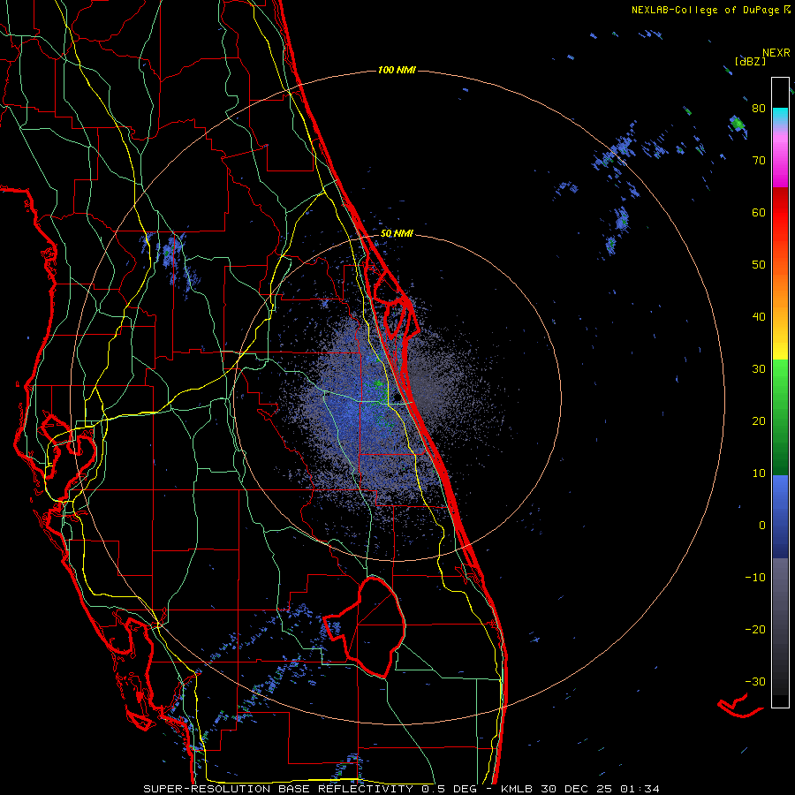
Task: Click the blue segment of the reflectivity color bar
Action: click(780, 517)
